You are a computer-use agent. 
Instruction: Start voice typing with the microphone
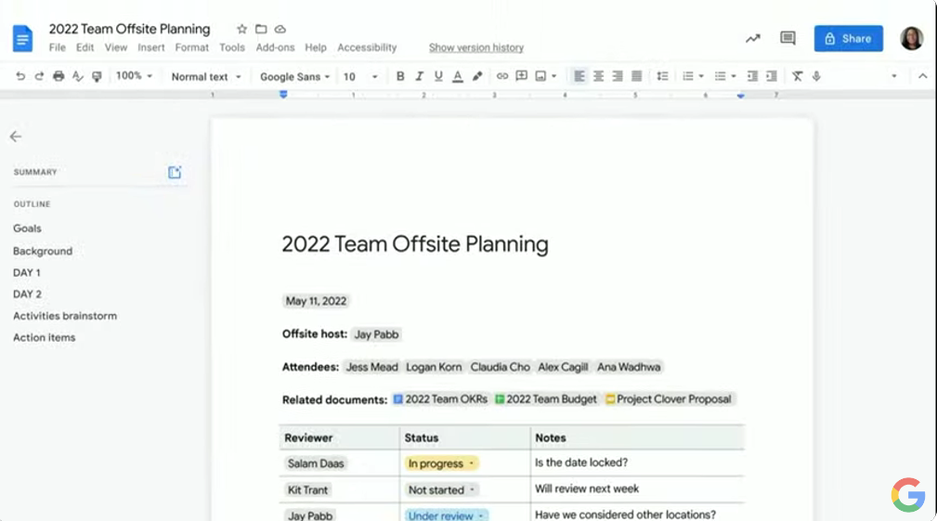pos(816,76)
